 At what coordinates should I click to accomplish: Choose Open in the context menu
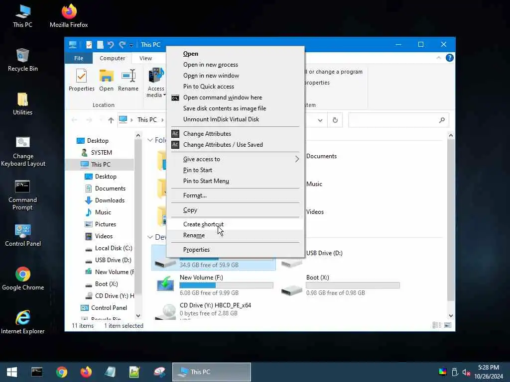(236, 54)
